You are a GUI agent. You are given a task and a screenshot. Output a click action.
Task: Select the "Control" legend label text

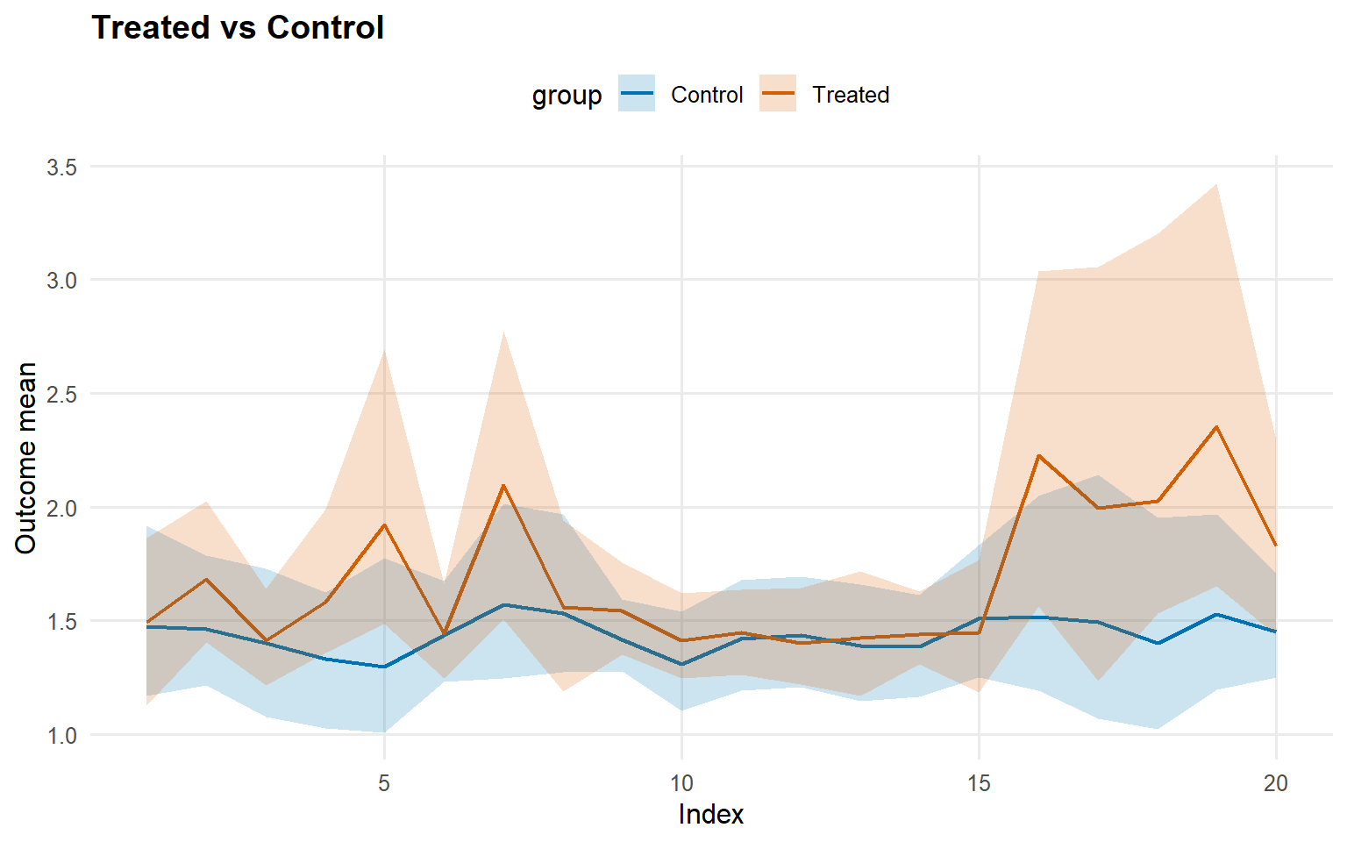706,95
